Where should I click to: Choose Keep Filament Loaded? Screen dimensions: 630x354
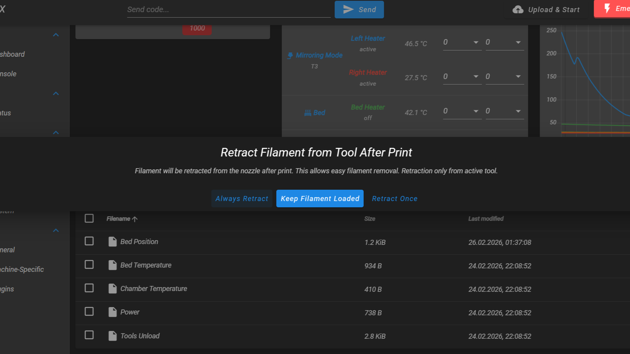[x=320, y=199]
